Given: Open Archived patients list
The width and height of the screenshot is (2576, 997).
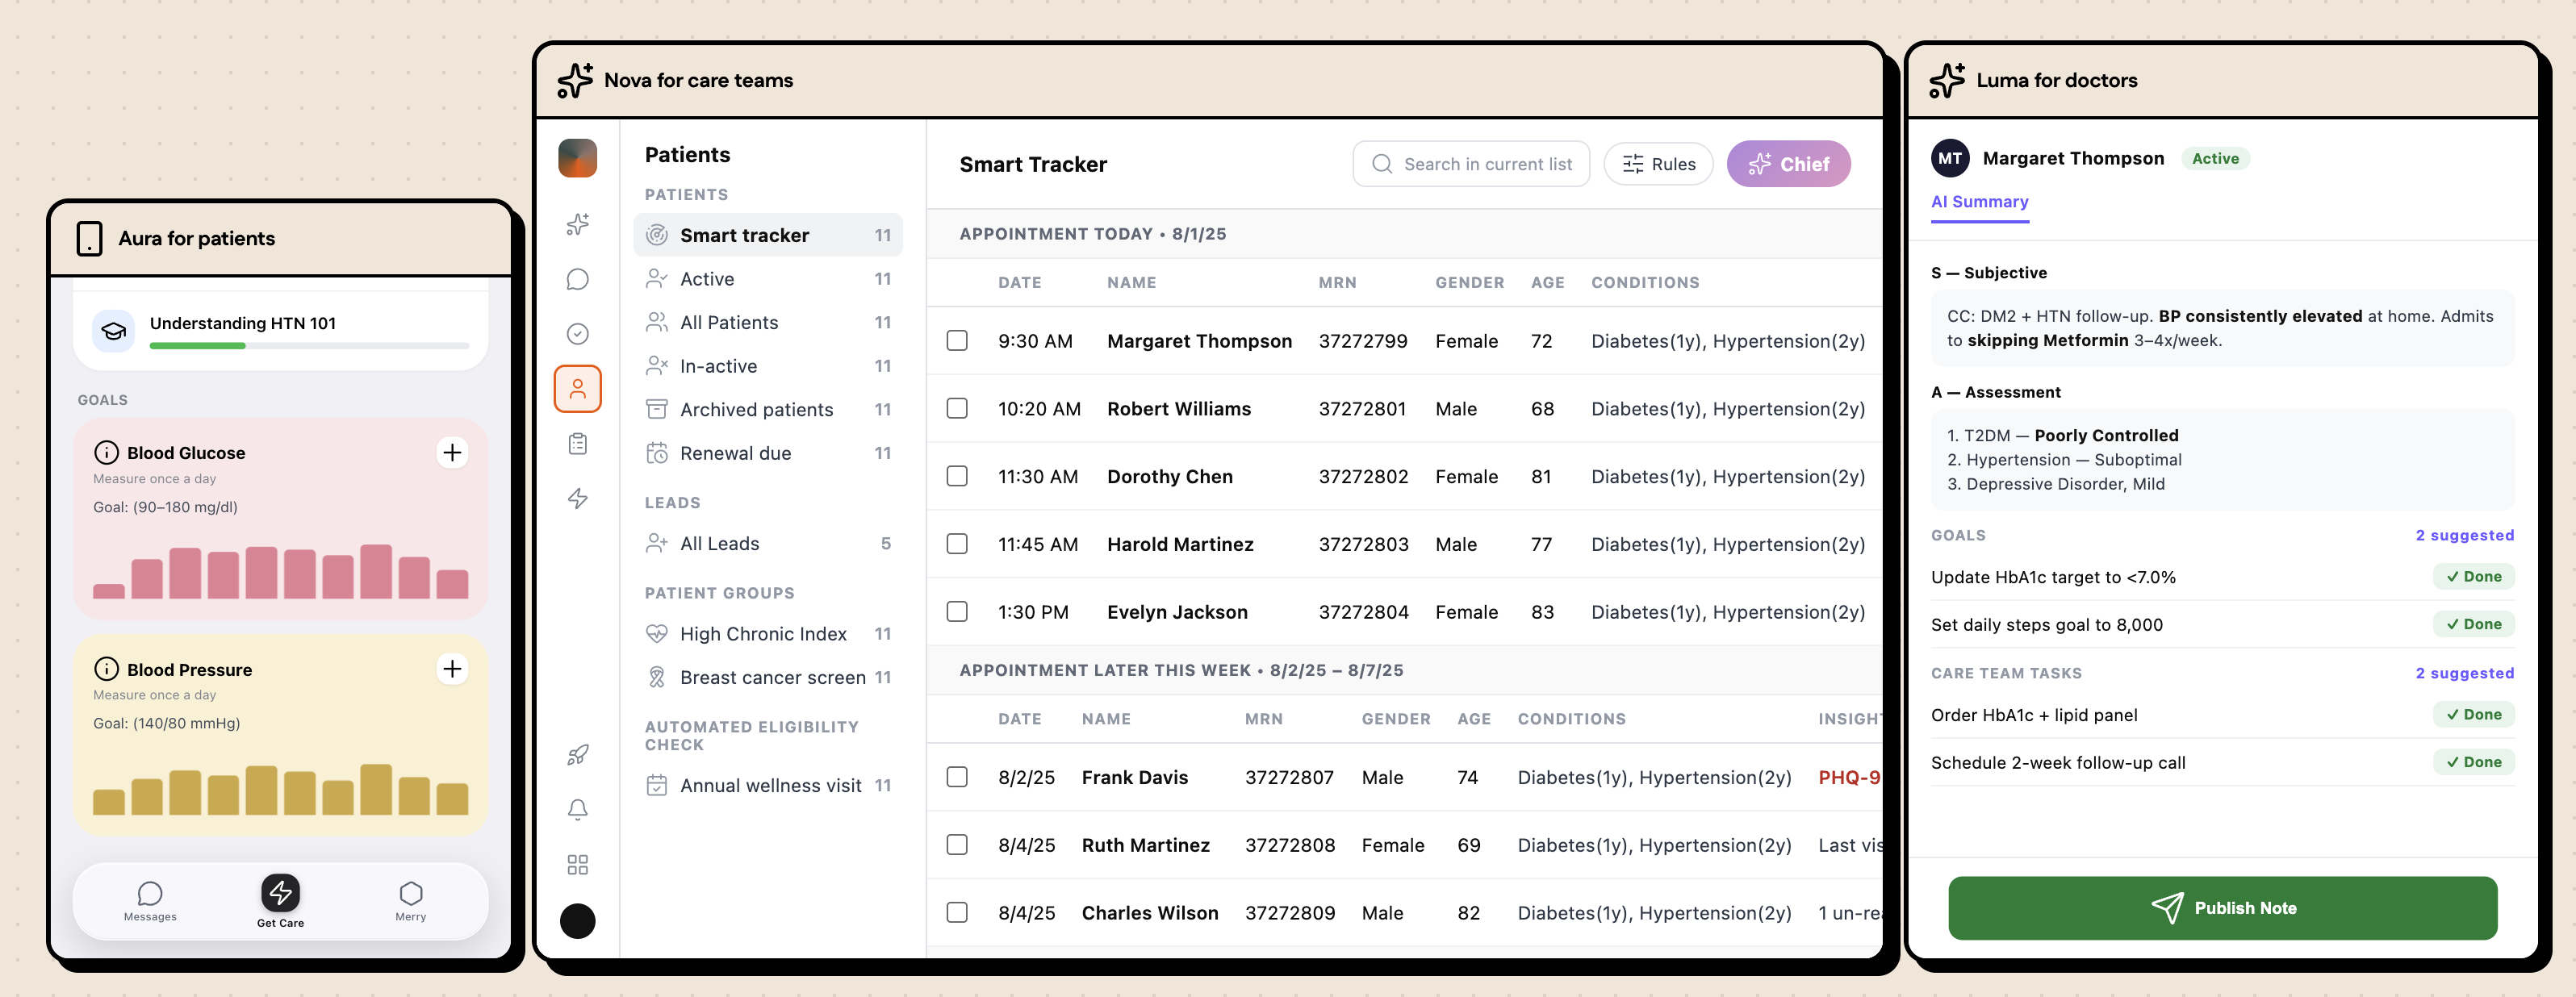Looking at the screenshot, I should click(x=768, y=410).
